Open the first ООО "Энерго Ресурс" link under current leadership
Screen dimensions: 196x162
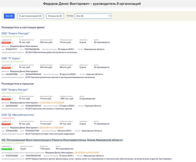(15, 33)
